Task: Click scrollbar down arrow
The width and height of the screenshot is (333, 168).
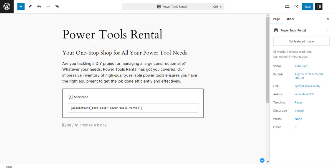Action: coord(268,162)
